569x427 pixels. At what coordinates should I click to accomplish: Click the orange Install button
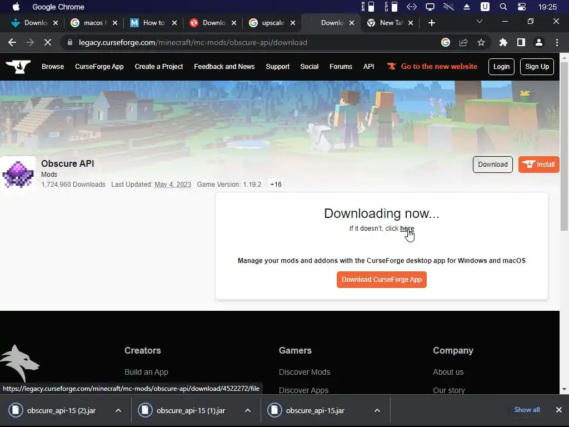pyautogui.click(x=538, y=165)
